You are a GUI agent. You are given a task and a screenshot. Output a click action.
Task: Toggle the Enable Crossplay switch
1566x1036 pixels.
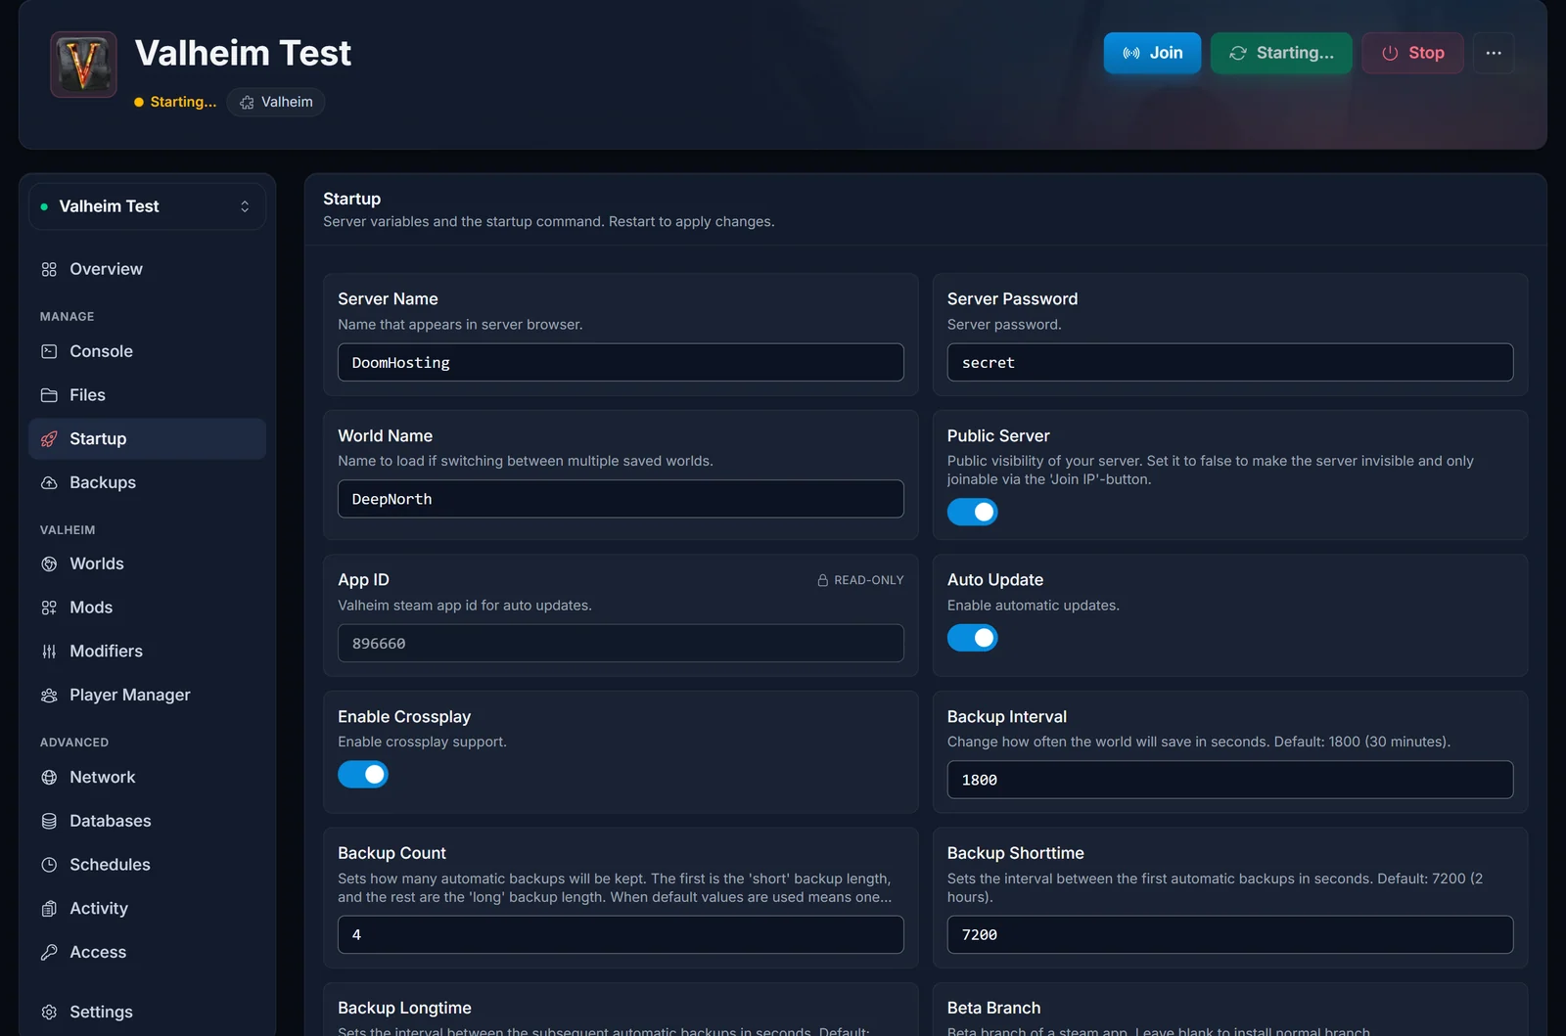pos(363,775)
